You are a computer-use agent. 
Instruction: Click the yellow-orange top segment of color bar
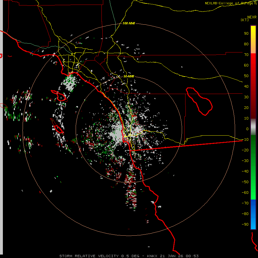tap(253, 40)
